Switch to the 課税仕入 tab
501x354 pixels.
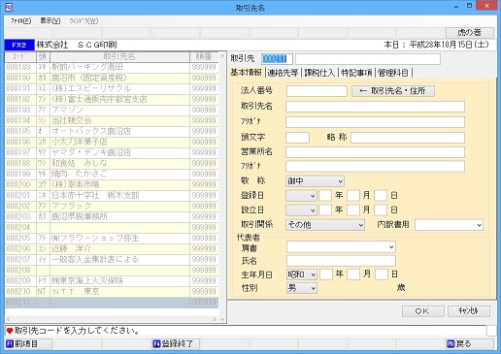click(319, 73)
